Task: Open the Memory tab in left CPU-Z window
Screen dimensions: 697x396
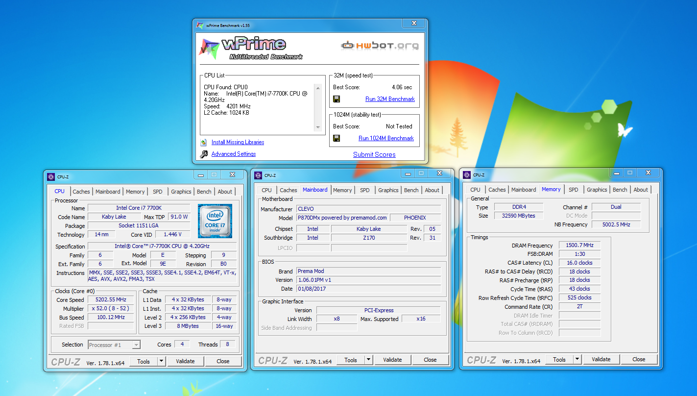Action: coord(135,192)
